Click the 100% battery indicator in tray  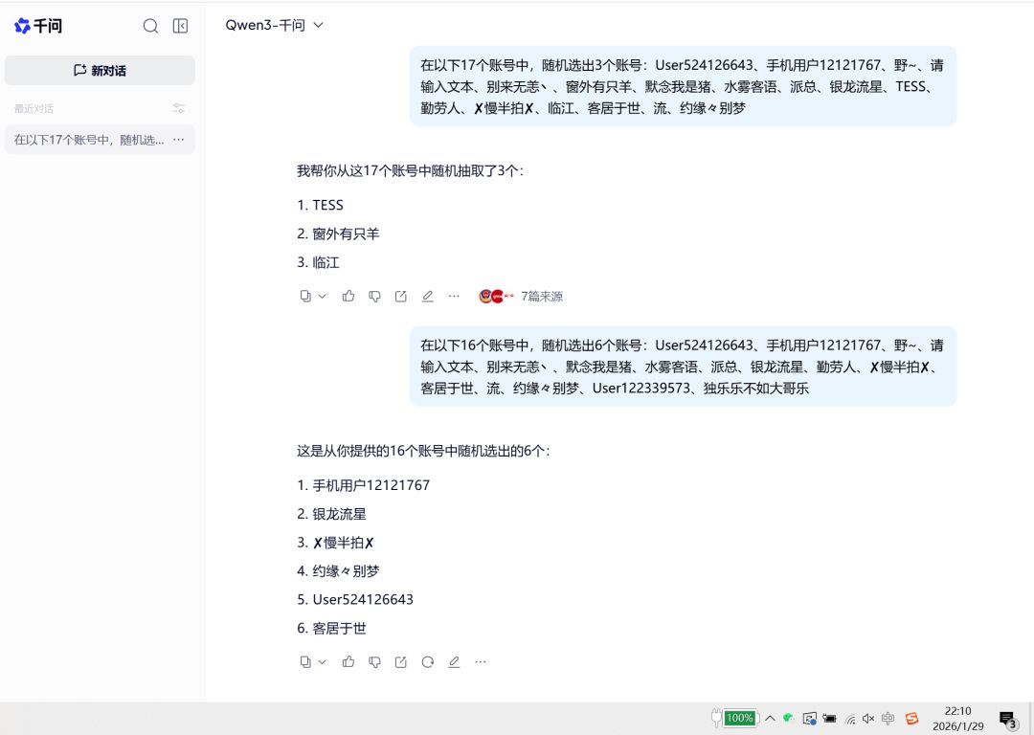pyautogui.click(x=740, y=718)
